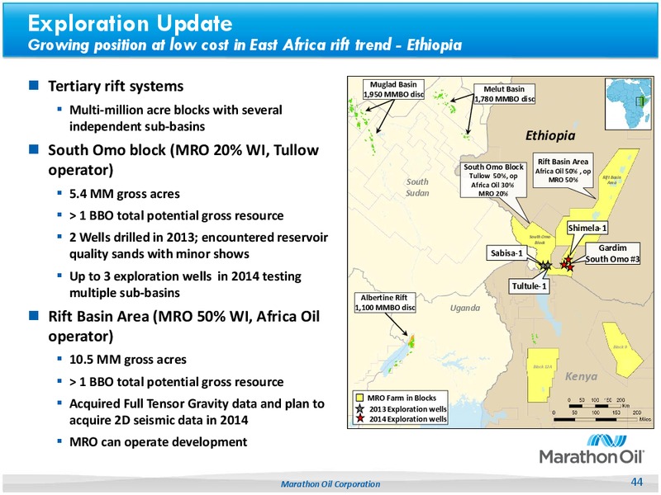Click the 'Kenya' country label on map
The width and height of the screenshot is (661, 495).
[581, 376]
